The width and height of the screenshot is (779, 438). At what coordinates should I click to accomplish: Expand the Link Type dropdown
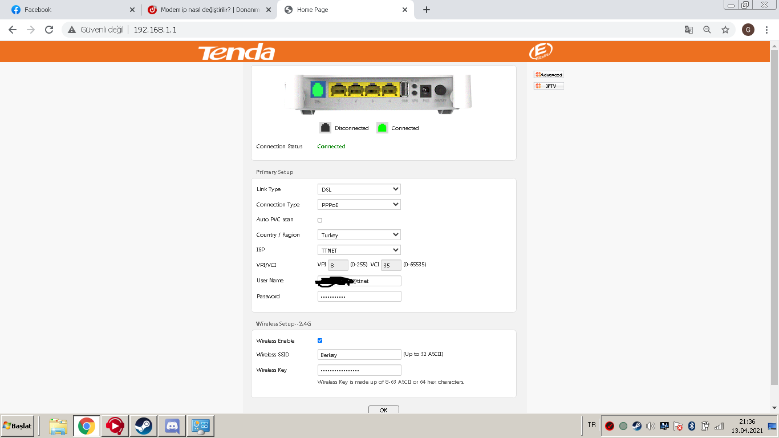click(359, 189)
